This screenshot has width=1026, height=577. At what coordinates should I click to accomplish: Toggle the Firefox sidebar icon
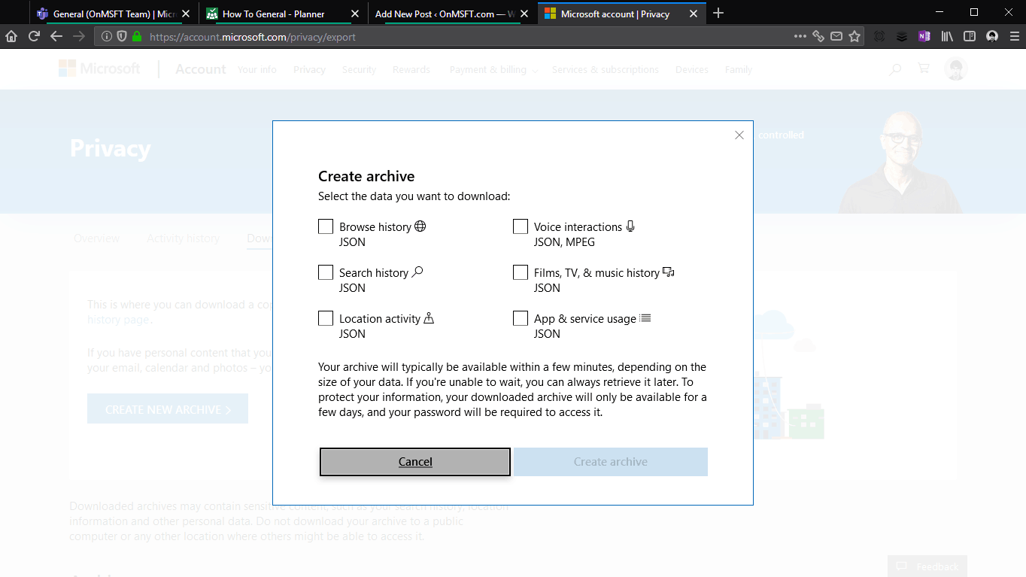pos(970,36)
